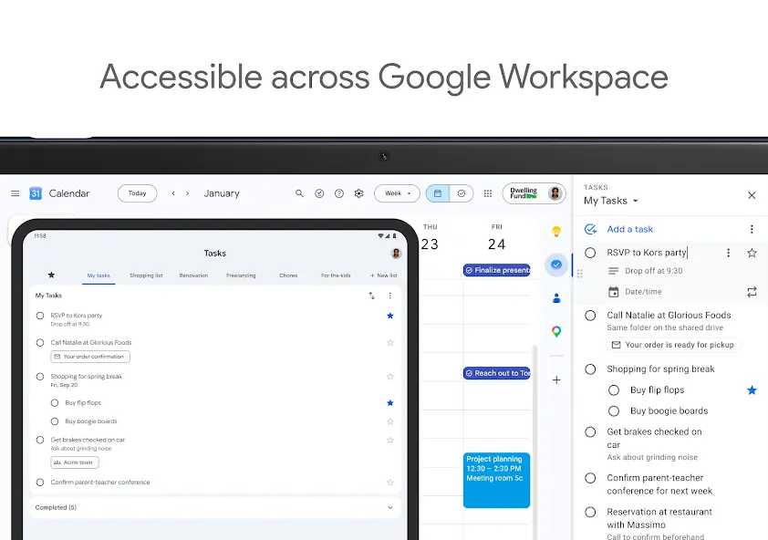
Task: Click the sort icon in tablet My Tasks
Action: [x=372, y=296]
